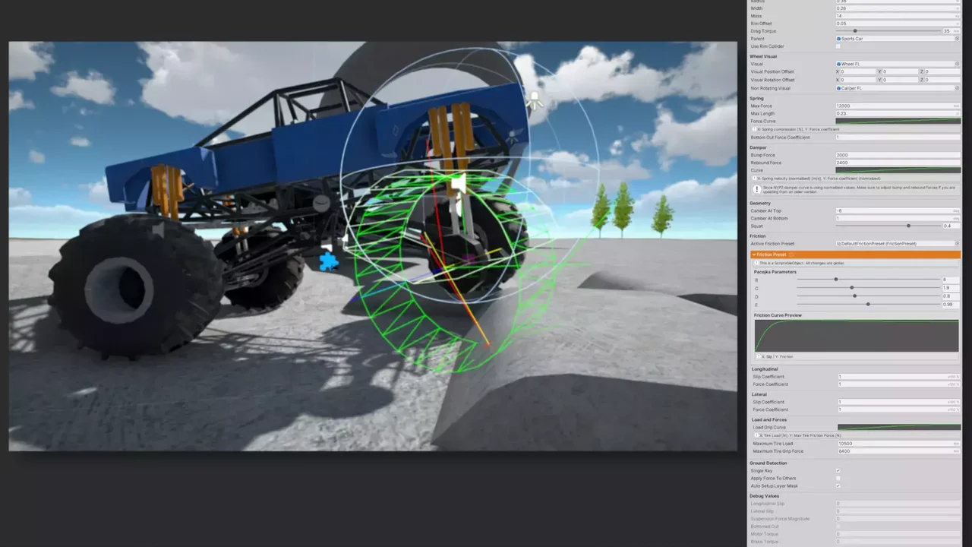972x547 pixels.
Task: Open the Load Grip Curve editor
Action: click(x=898, y=427)
